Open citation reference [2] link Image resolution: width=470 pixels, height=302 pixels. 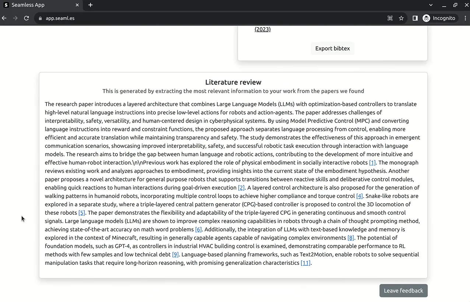pyautogui.click(x=241, y=188)
